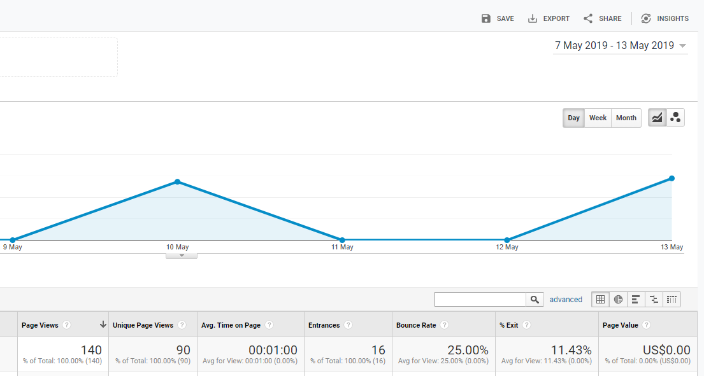Open the Share report option

pyautogui.click(x=588, y=18)
